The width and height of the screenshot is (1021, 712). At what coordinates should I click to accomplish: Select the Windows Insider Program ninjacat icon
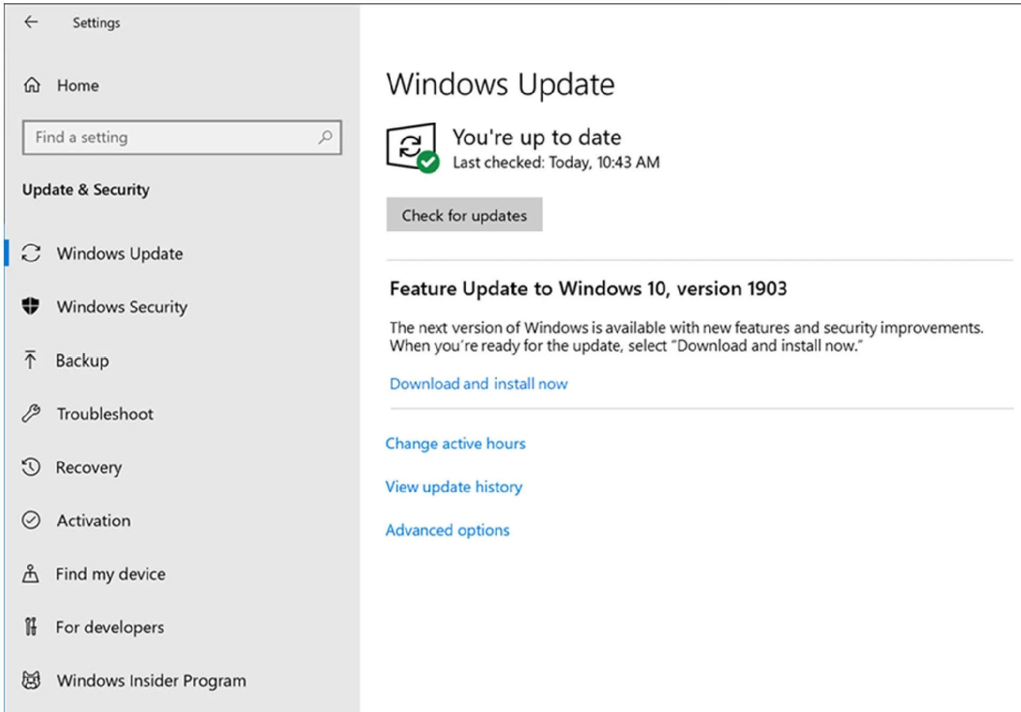31,680
